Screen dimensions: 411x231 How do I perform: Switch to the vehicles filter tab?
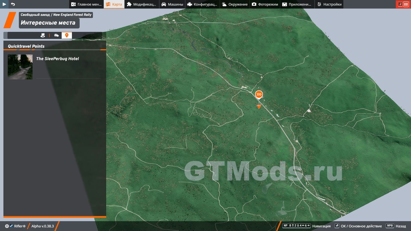[56, 35]
